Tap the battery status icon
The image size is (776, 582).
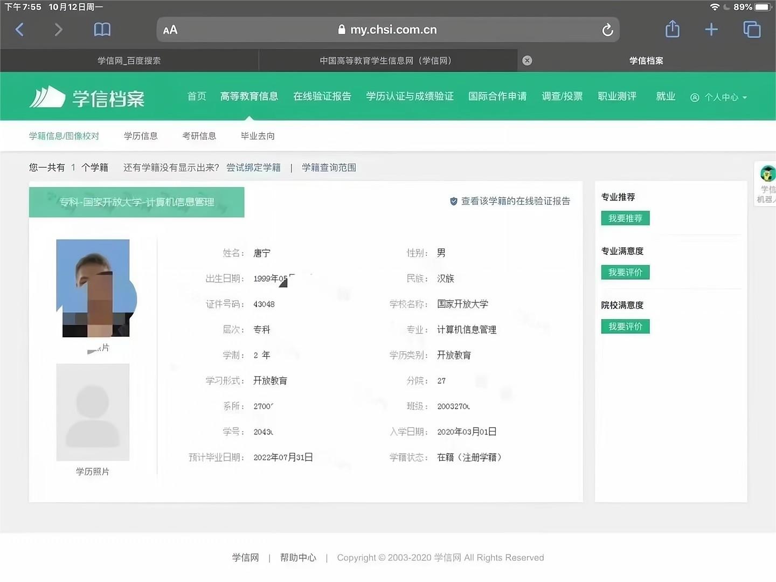point(763,7)
